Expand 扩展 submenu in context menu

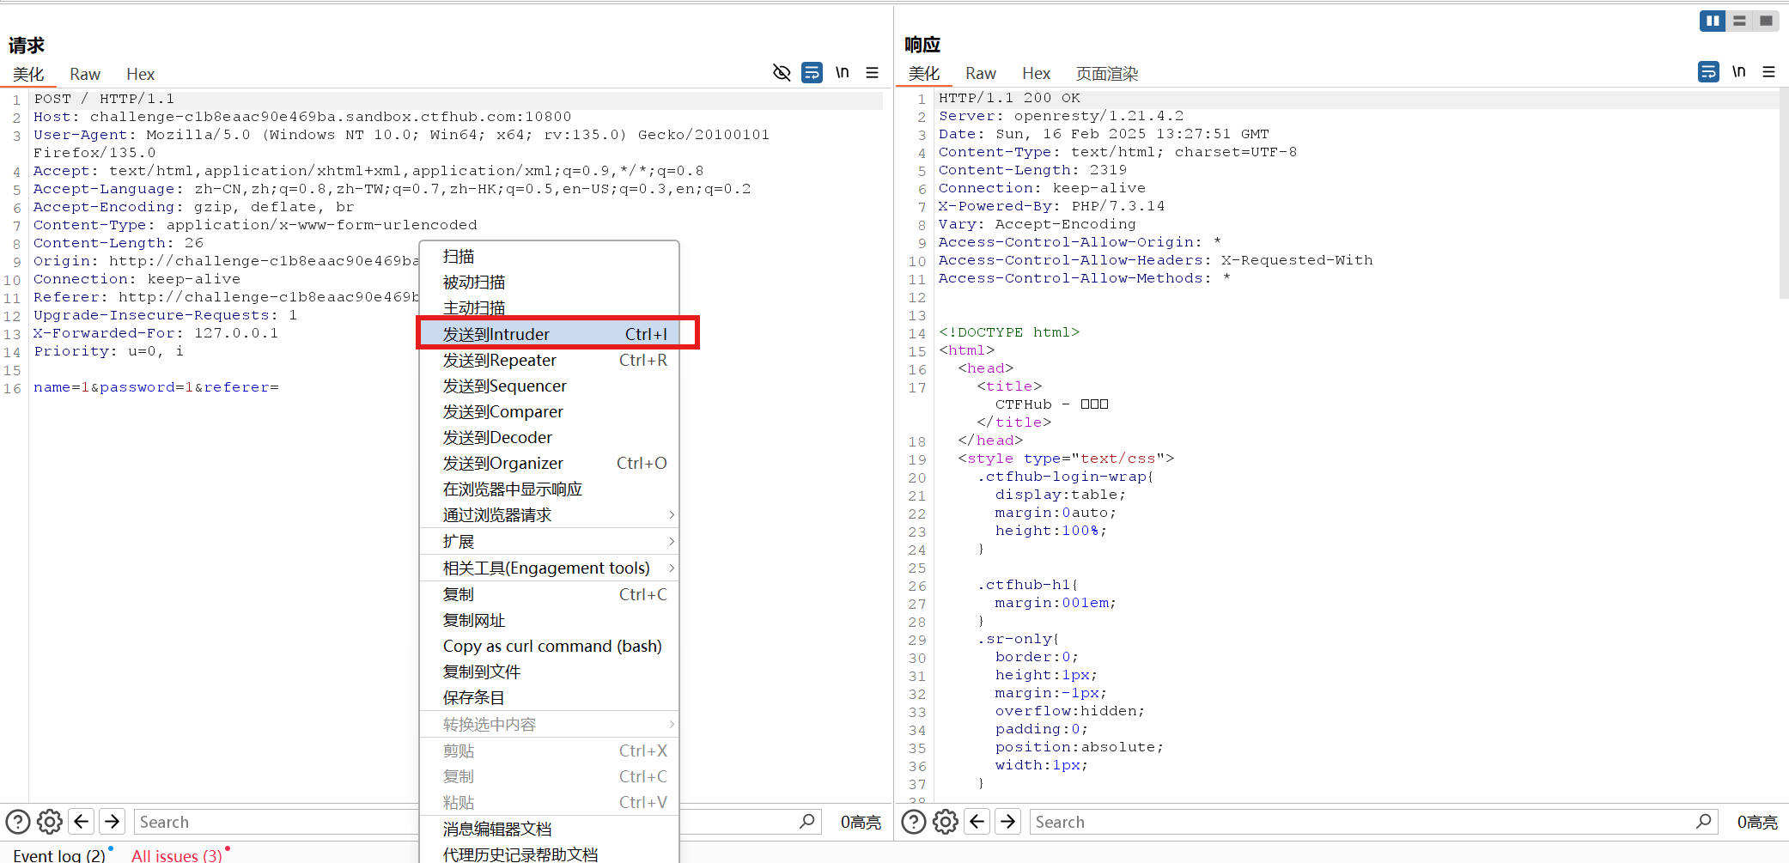tap(550, 541)
